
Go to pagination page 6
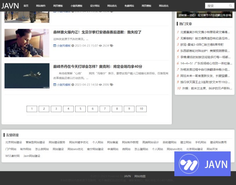pos(93,109)
